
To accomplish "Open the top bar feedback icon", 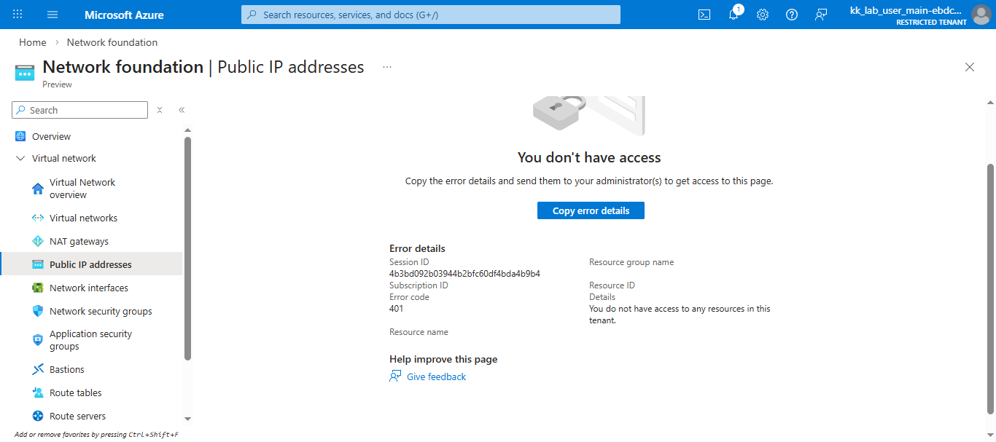I will click(x=821, y=15).
